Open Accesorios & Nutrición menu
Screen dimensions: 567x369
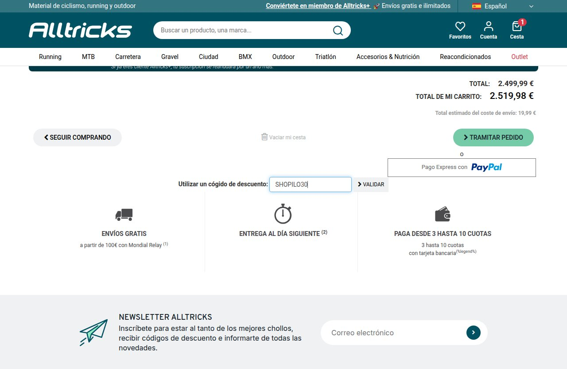(388, 57)
